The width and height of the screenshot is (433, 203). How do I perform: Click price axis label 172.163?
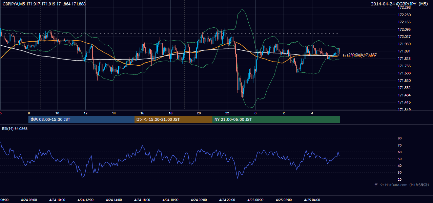coord(404,22)
